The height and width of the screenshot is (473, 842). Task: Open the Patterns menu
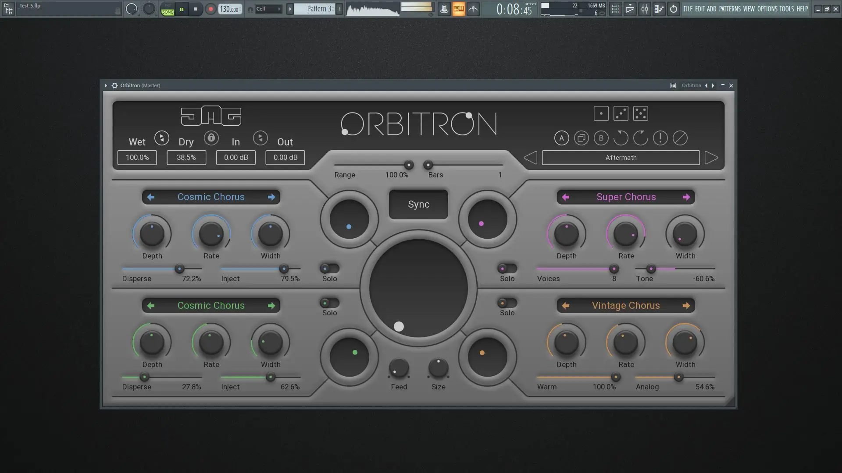coord(730,9)
